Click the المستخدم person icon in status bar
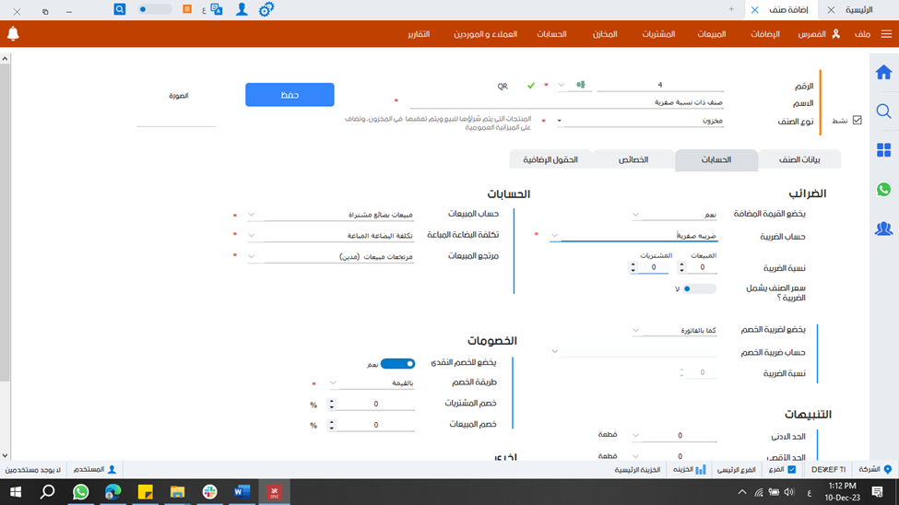 coord(112,469)
